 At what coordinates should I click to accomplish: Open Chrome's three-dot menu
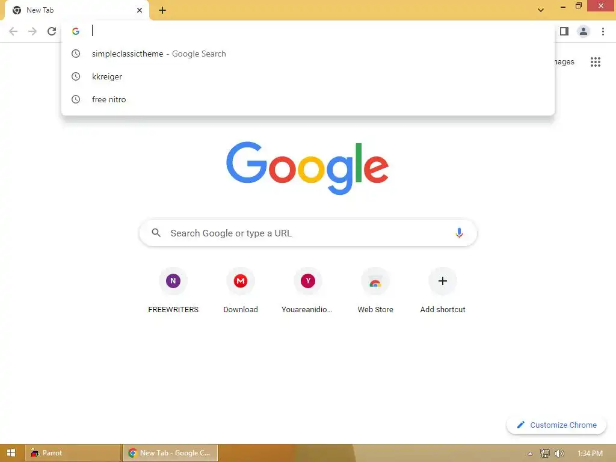pyautogui.click(x=603, y=31)
